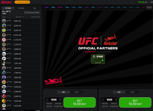The image size is (153, 111).
Task: Click avatar of user v***9
Action: click(4, 26)
